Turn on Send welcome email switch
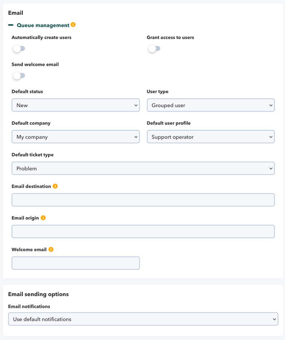The image size is (285, 340). 19,76
